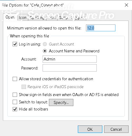This screenshot has width=132, height=136.
Task: Go to the Script Triggers tab
Action: [72, 18]
